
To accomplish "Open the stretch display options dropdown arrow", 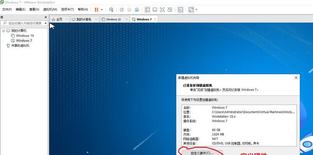I will pos(196,10).
